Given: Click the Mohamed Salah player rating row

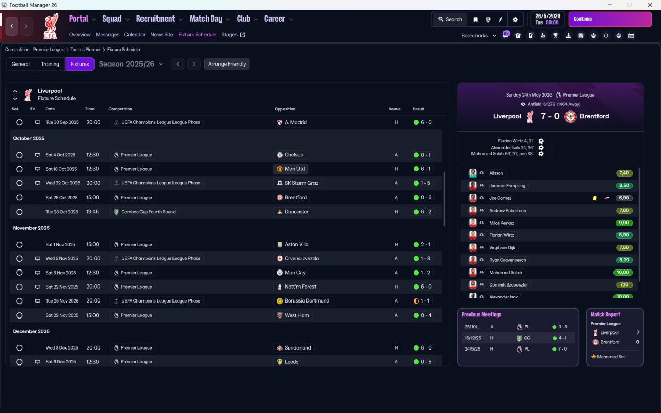Looking at the screenshot, I should (x=549, y=272).
